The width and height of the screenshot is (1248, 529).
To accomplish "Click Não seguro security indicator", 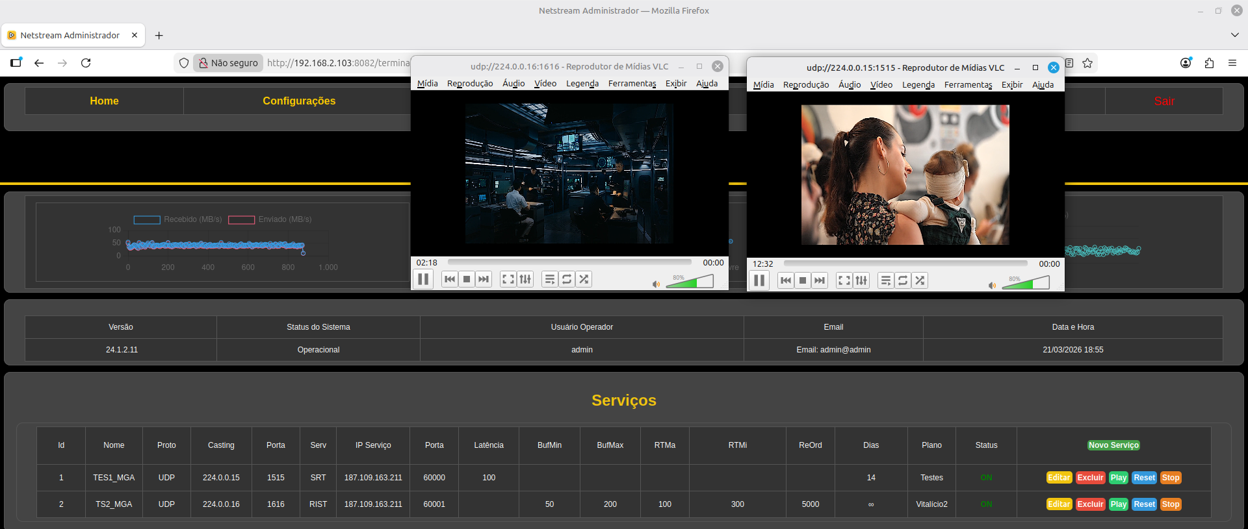I will (x=228, y=63).
